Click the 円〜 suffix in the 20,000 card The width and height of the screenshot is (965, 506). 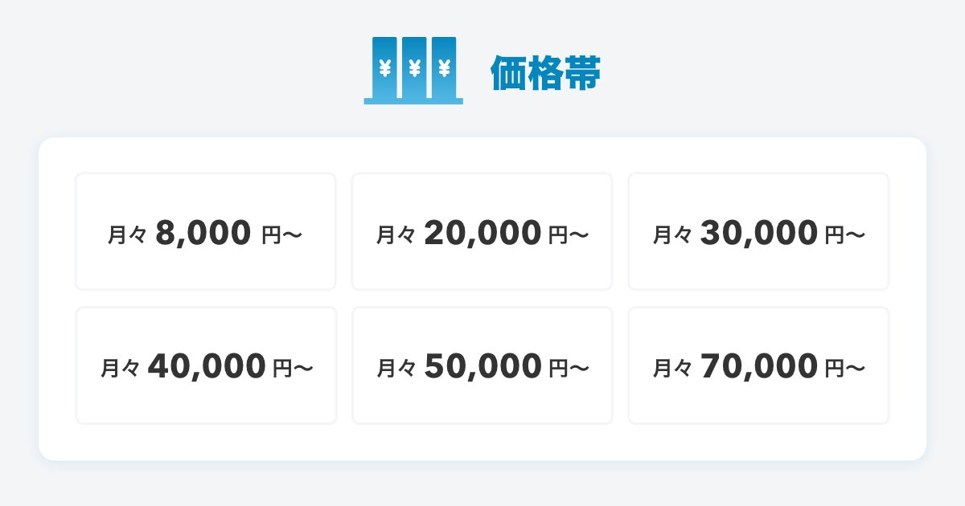coord(569,235)
